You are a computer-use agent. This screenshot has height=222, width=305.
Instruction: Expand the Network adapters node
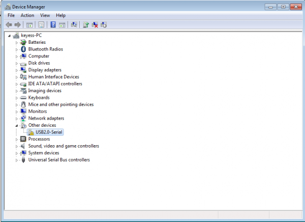17,118
